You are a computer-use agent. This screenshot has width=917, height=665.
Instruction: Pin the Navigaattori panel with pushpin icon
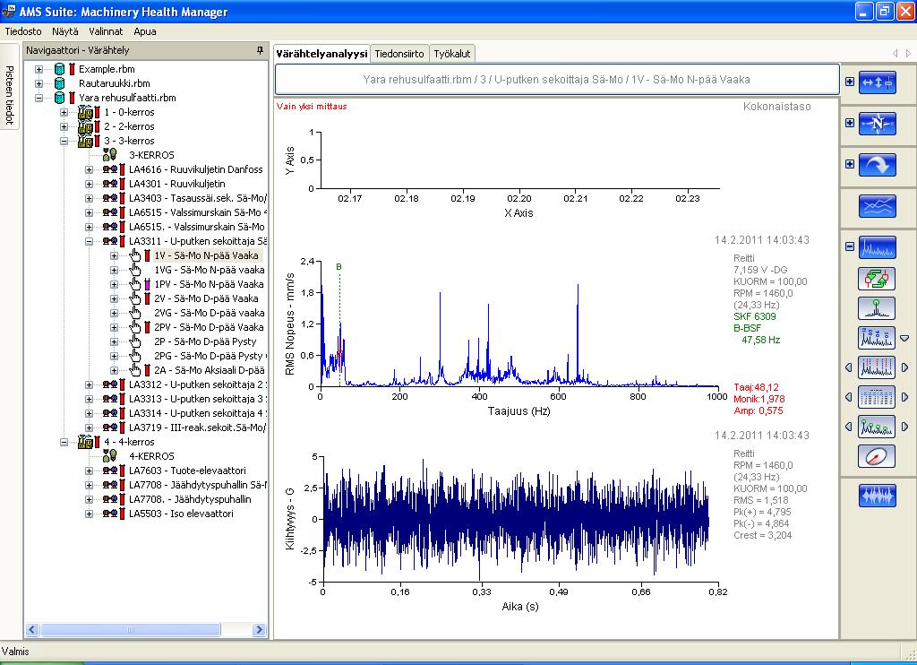tap(261, 50)
